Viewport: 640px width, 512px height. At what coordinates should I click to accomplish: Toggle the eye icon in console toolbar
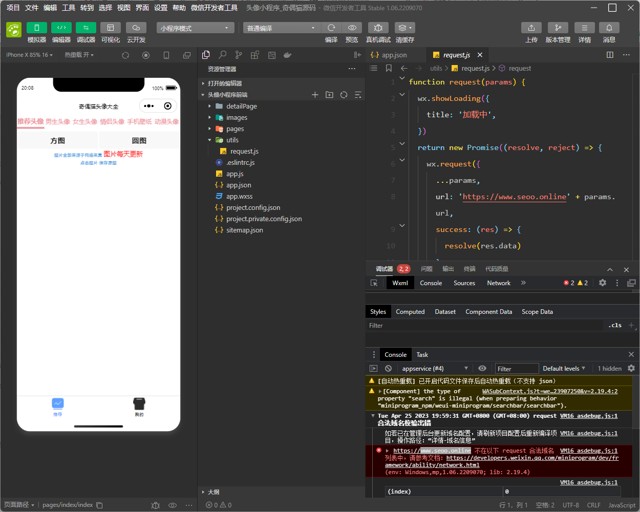click(482, 369)
